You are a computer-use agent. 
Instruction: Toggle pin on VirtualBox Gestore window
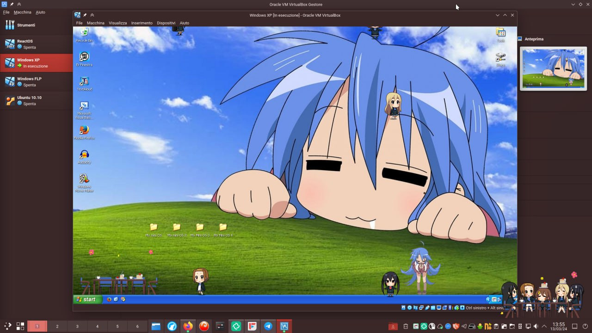(12, 4)
